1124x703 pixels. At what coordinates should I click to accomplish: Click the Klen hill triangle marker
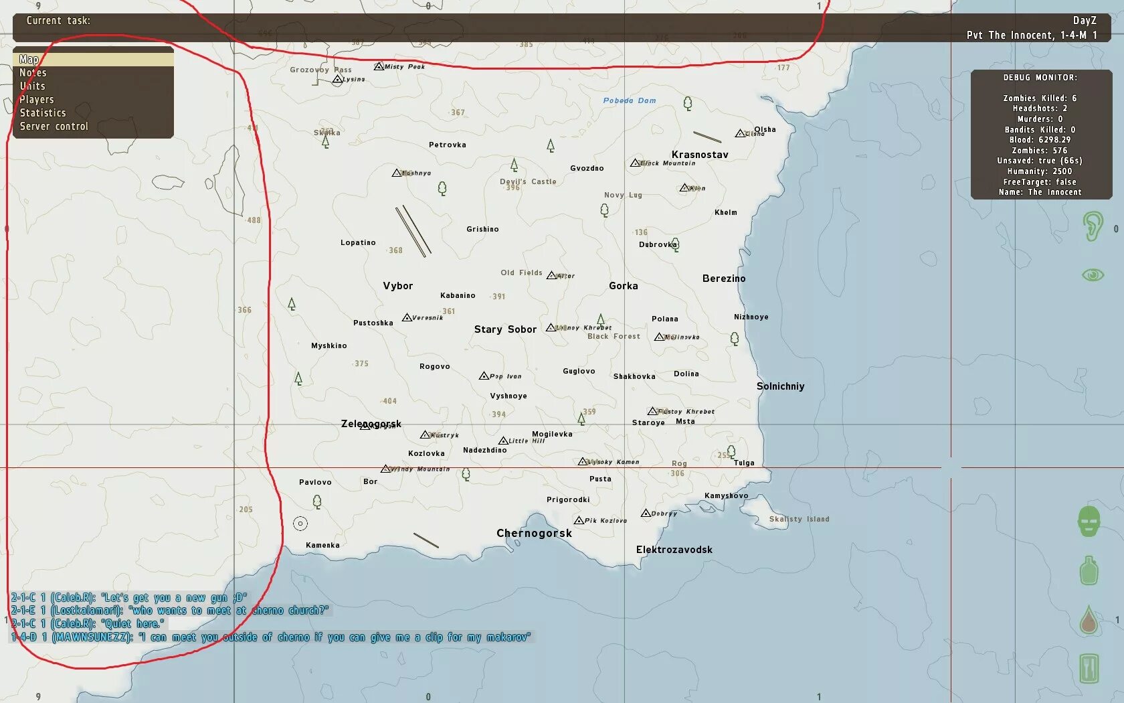[x=684, y=187]
